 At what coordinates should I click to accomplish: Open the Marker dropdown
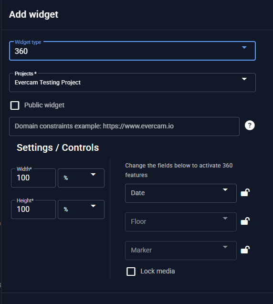181,251
